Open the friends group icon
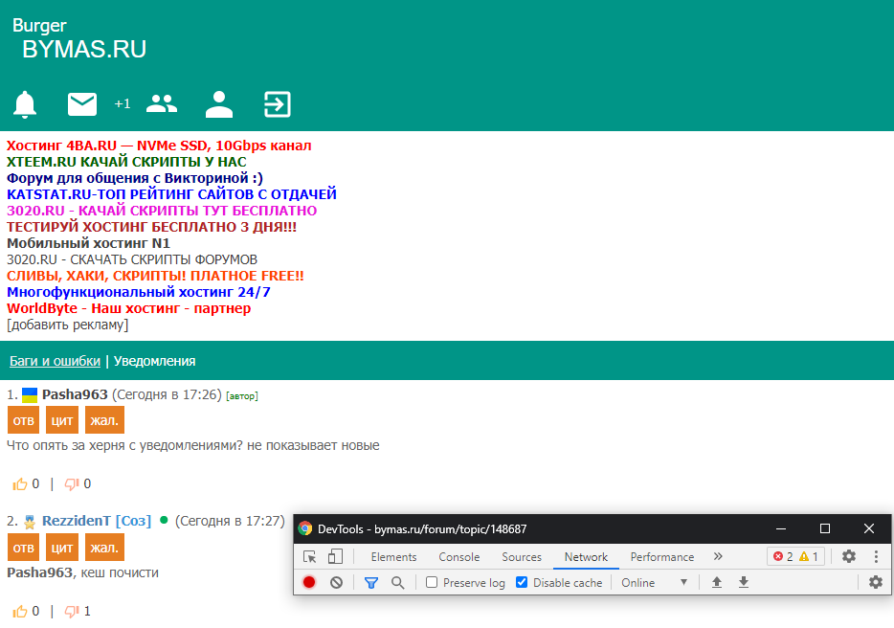The image size is (894, 628). tap(162, 104)
